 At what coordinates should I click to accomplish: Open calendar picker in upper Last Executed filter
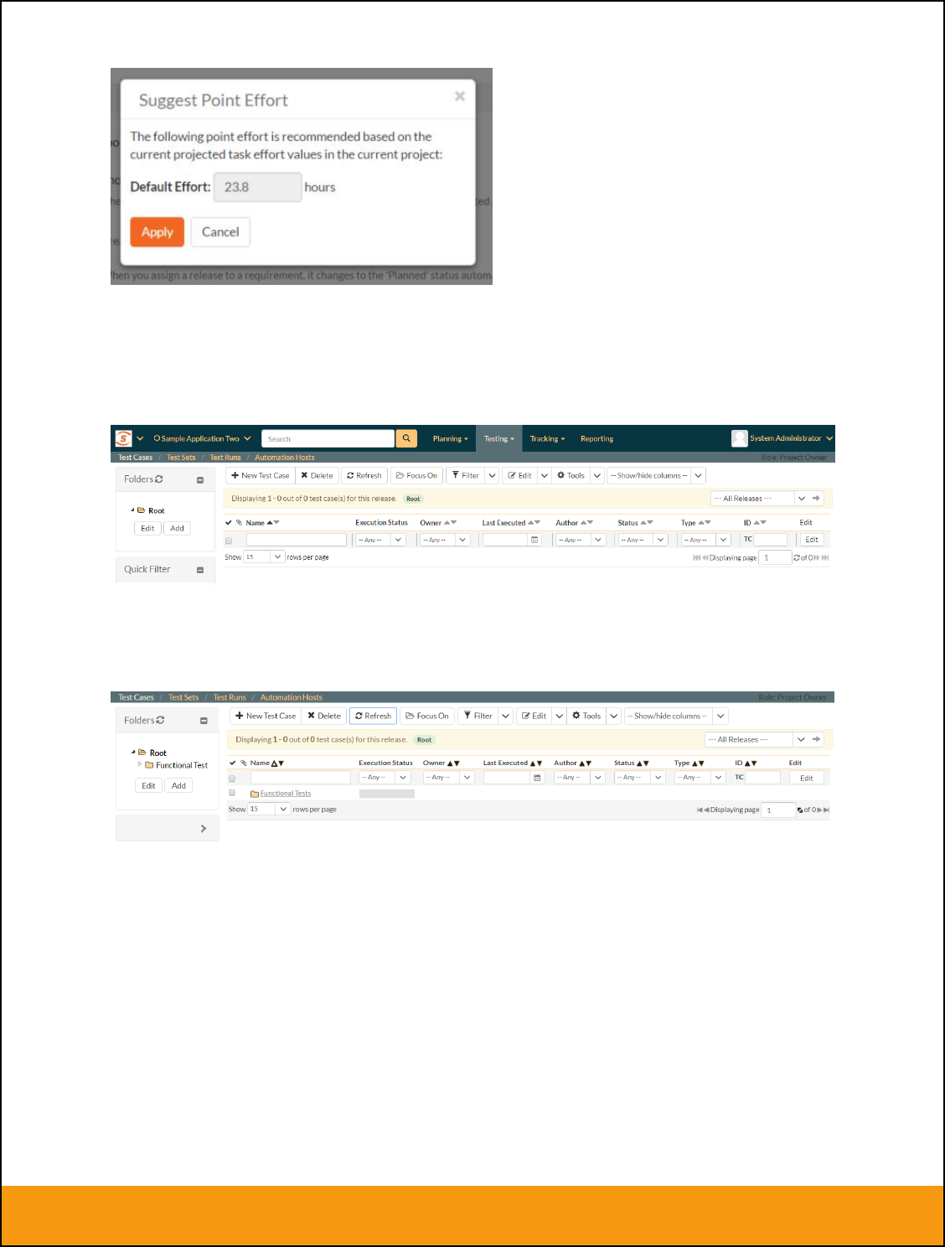pyautogui.click(x=534, y=540)
